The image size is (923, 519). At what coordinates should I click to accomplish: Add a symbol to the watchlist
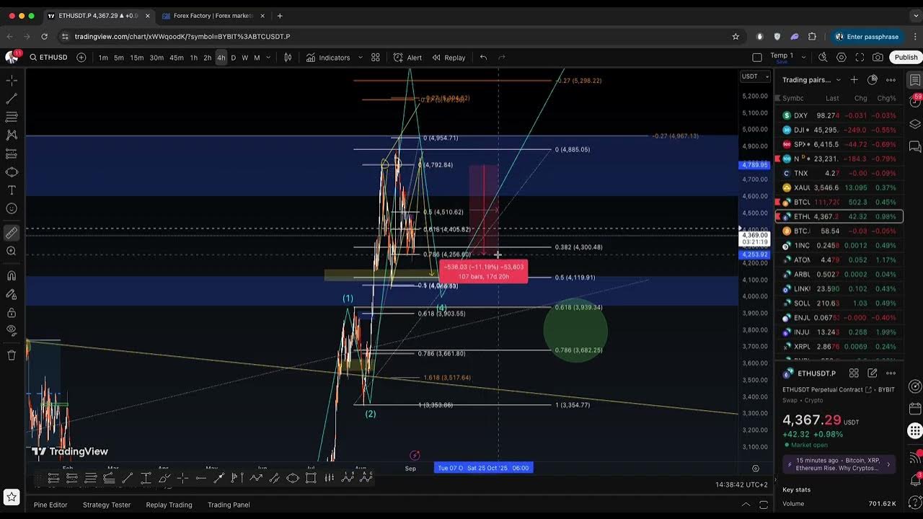pos(854,80)
